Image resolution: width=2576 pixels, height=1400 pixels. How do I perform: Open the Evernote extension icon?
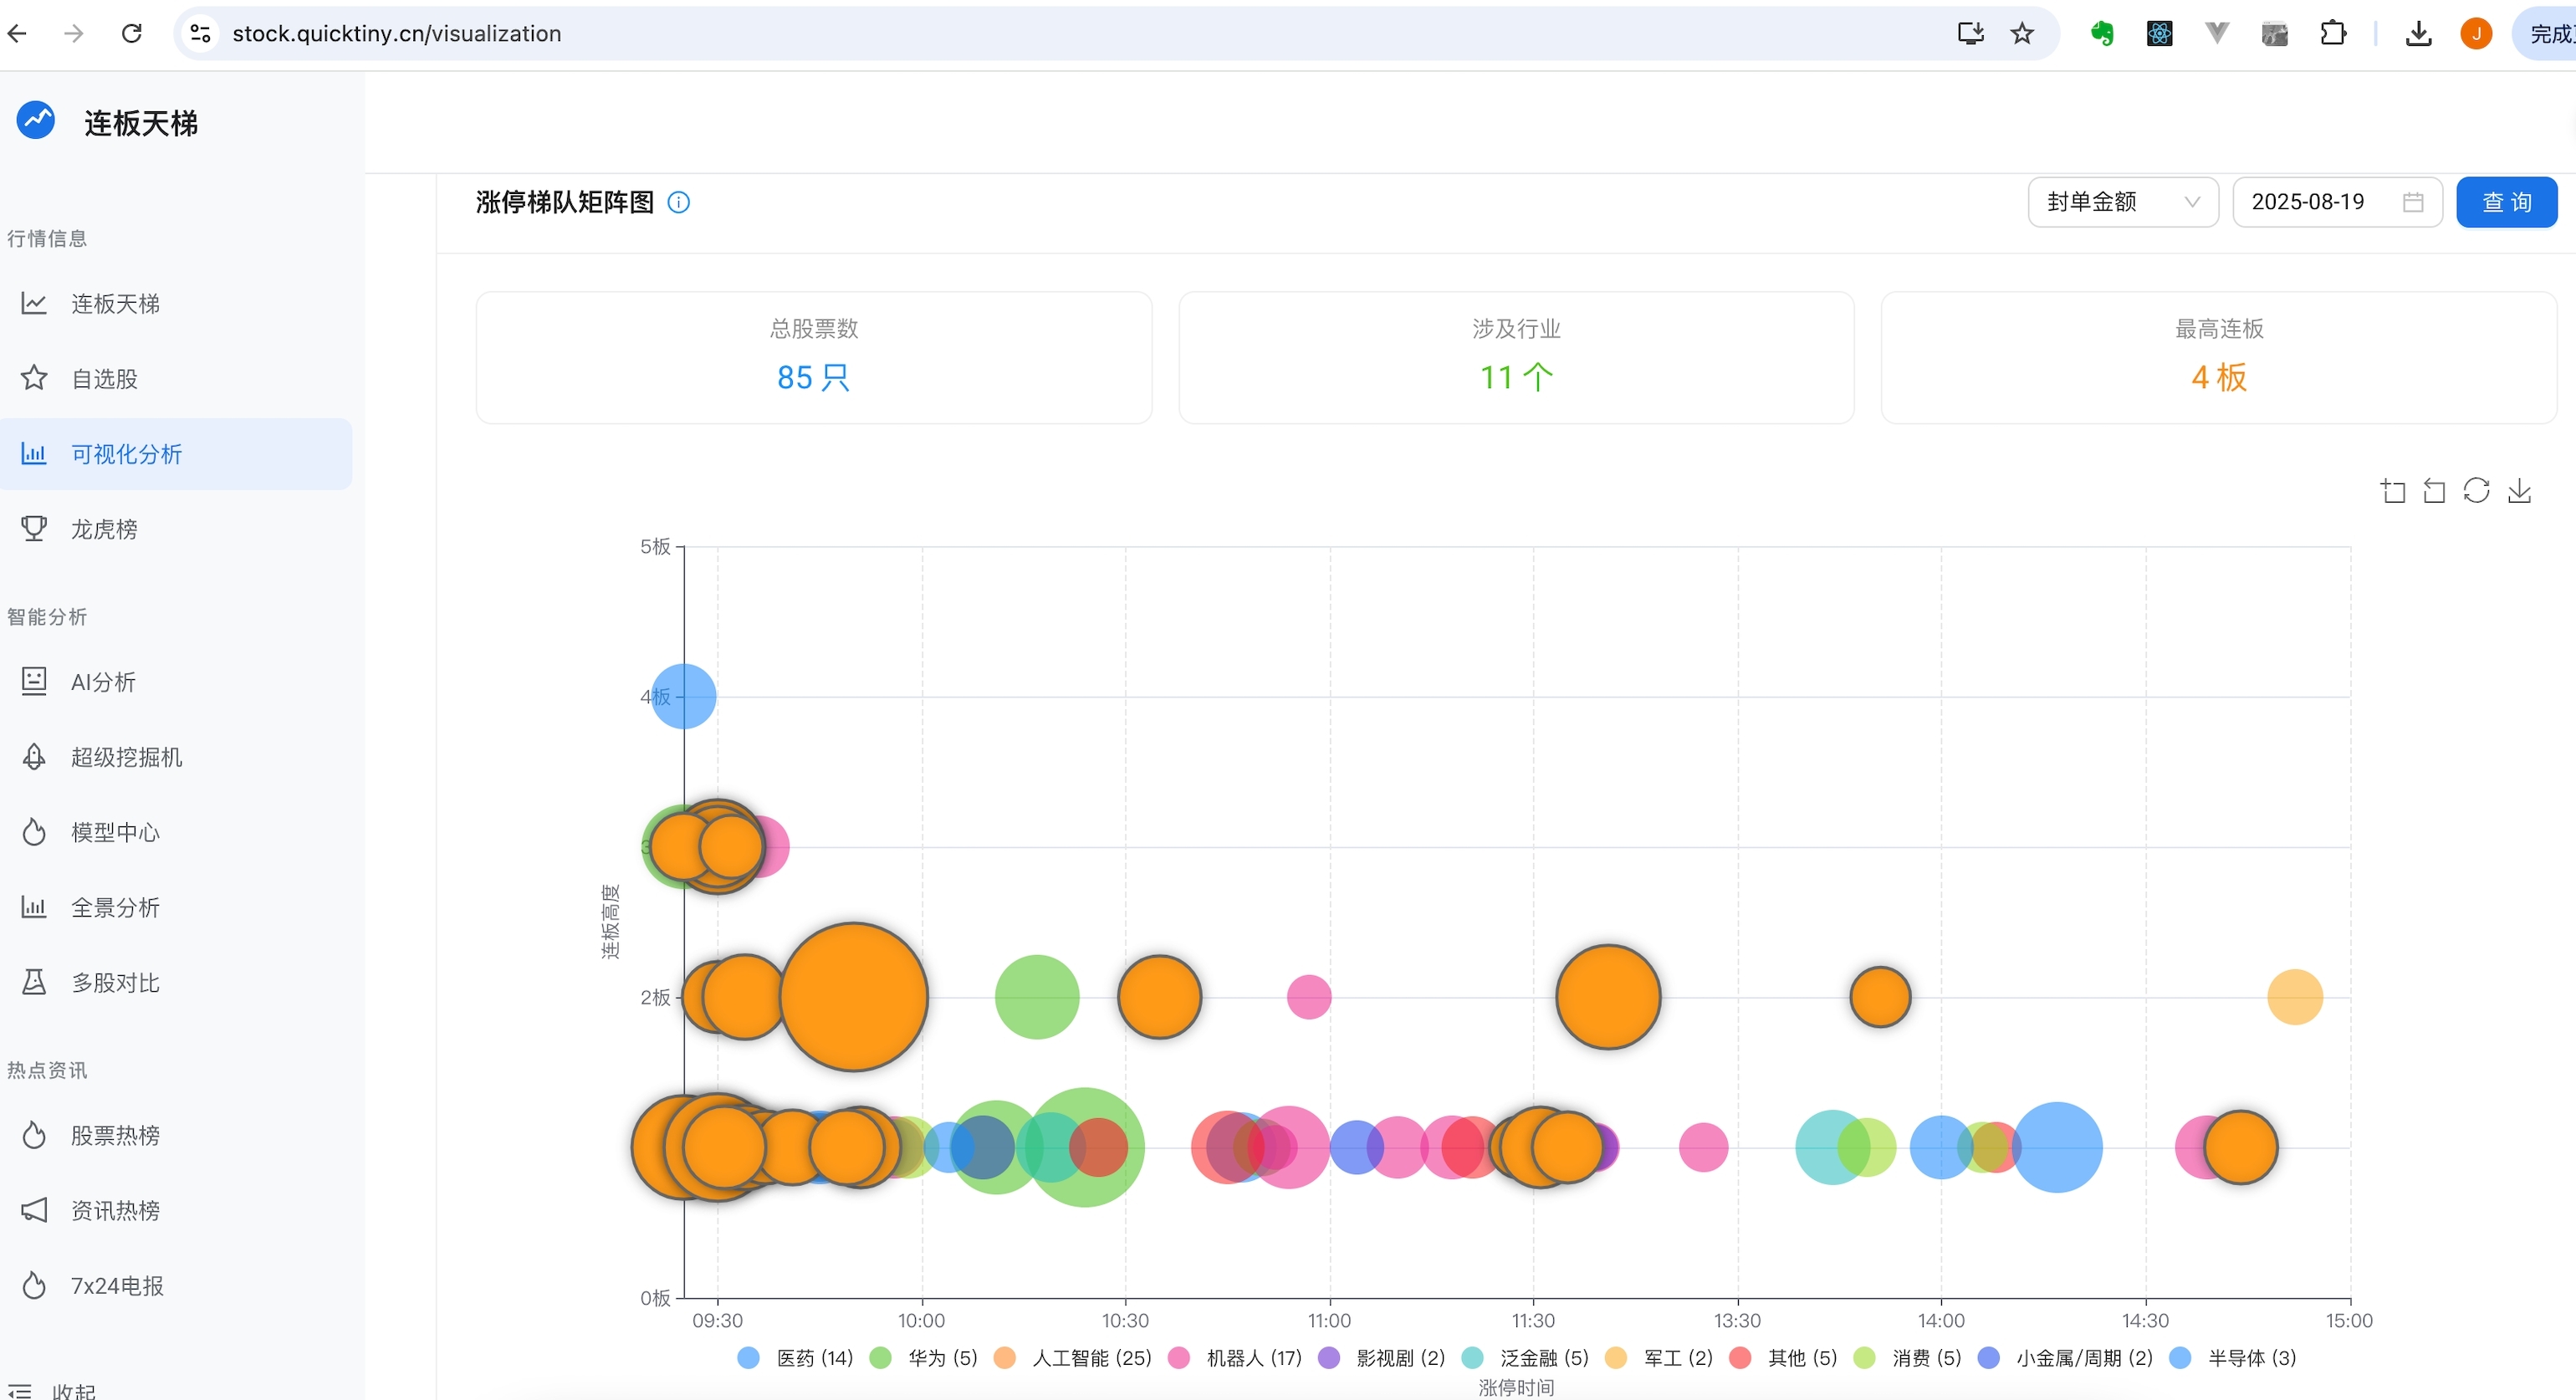(2102, 33)
